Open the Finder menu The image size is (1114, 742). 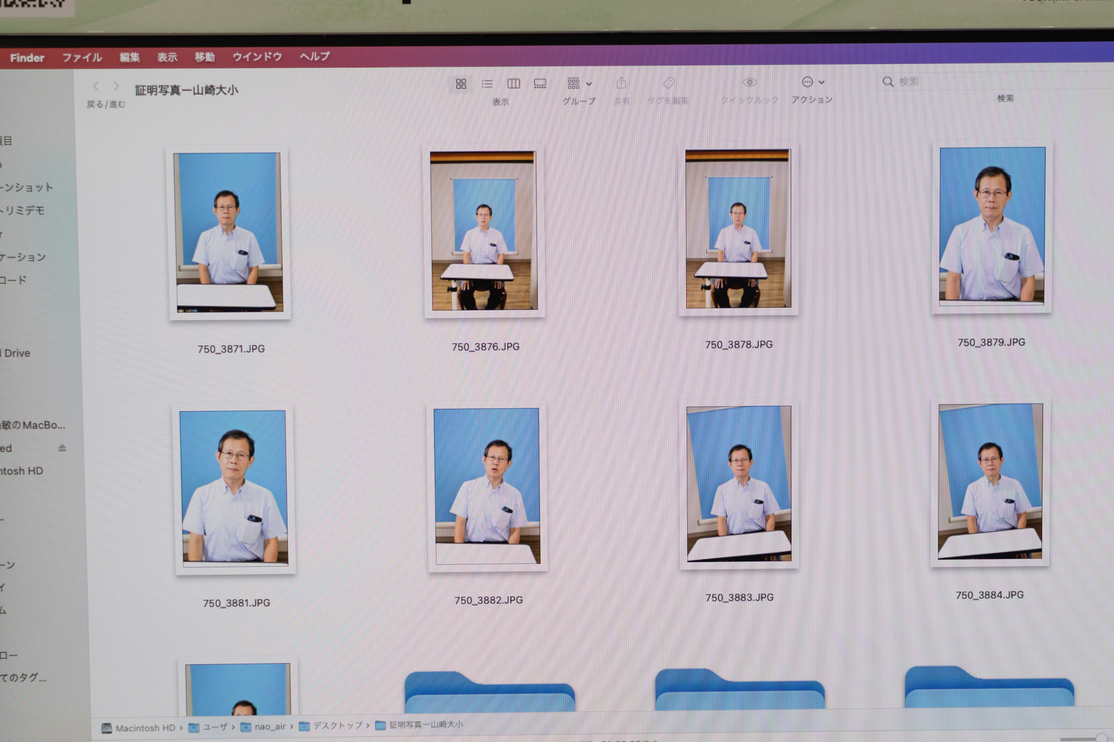[x=27, y=58]
